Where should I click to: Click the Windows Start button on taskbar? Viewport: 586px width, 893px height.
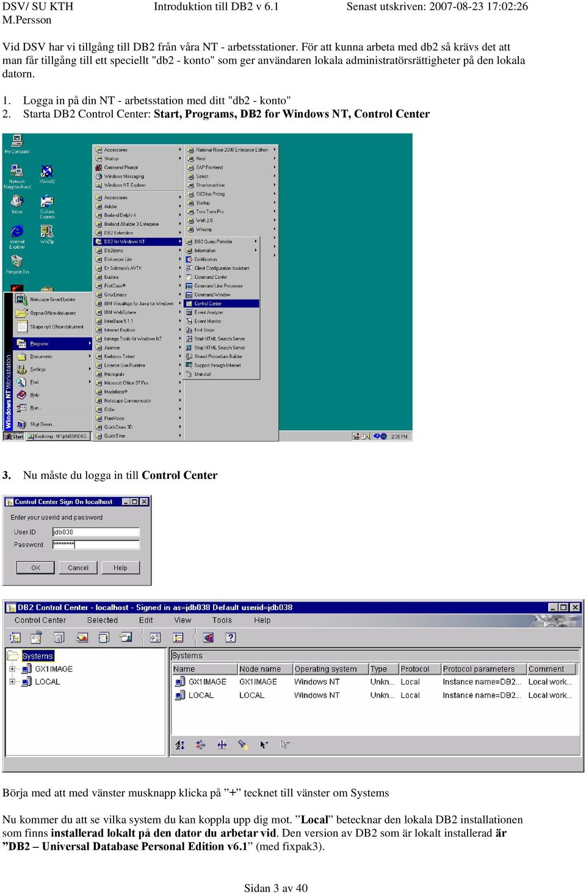(x=15, y=436)
